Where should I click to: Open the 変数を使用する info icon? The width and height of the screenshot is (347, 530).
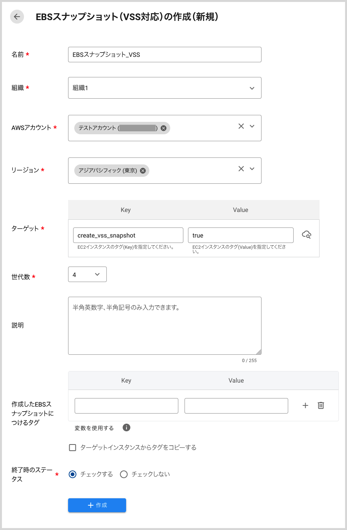click(126, 427)
